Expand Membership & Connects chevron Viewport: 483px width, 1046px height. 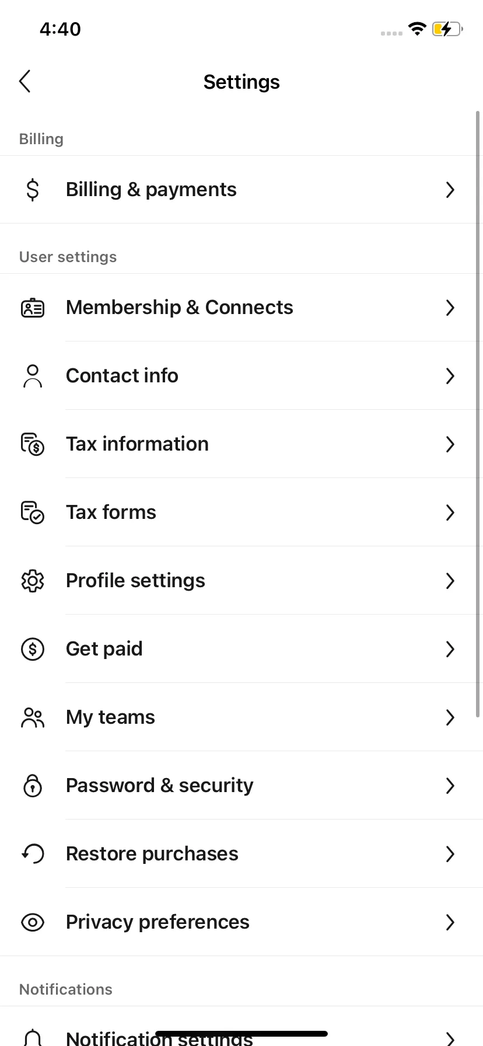coord(450,308)
